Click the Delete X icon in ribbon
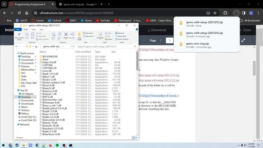 pos(66,35)
